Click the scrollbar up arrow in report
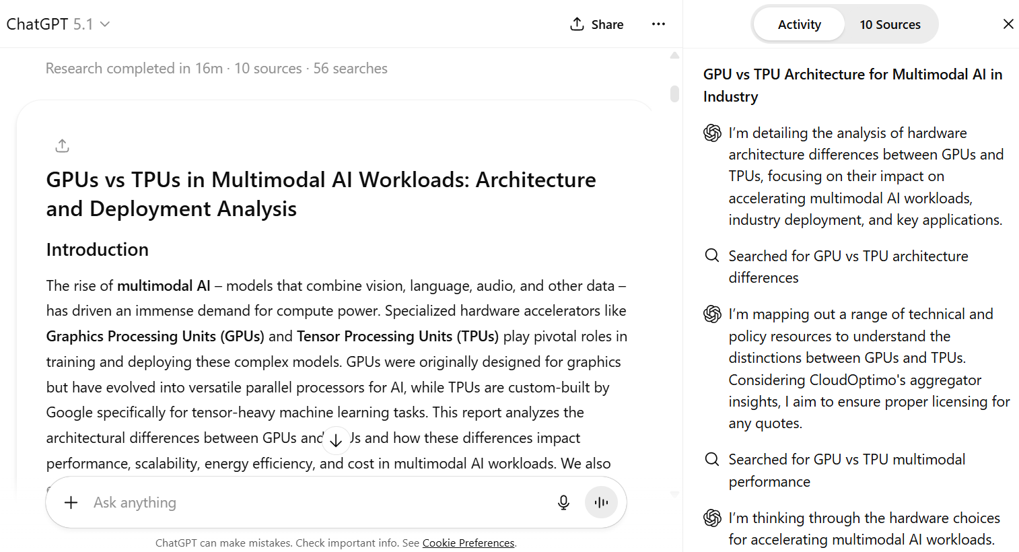The image size is (1019, 552). (674, 56)
